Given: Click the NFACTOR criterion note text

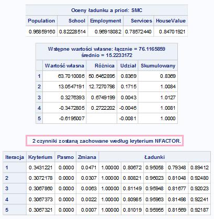Looking at the screenshot, I should coord(106,141).
